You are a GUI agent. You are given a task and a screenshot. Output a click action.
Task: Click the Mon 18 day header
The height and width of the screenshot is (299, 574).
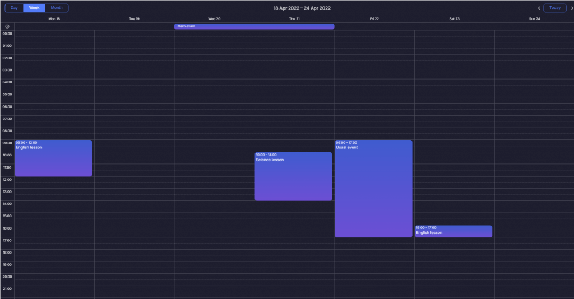(54, 18)
